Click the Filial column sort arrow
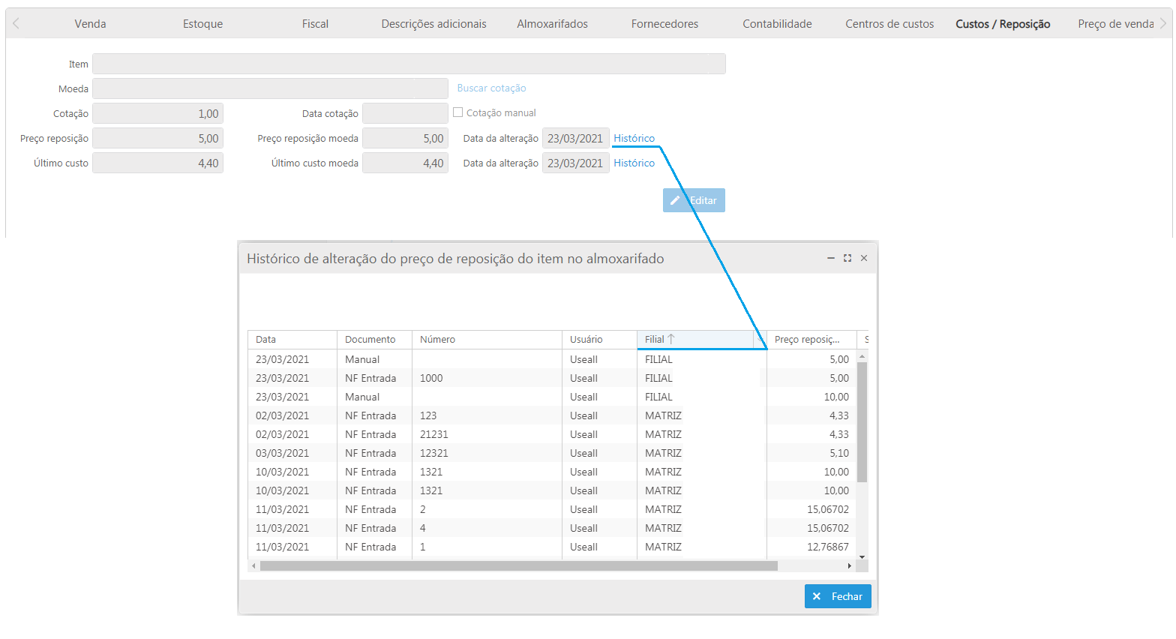 pos(671,339)
